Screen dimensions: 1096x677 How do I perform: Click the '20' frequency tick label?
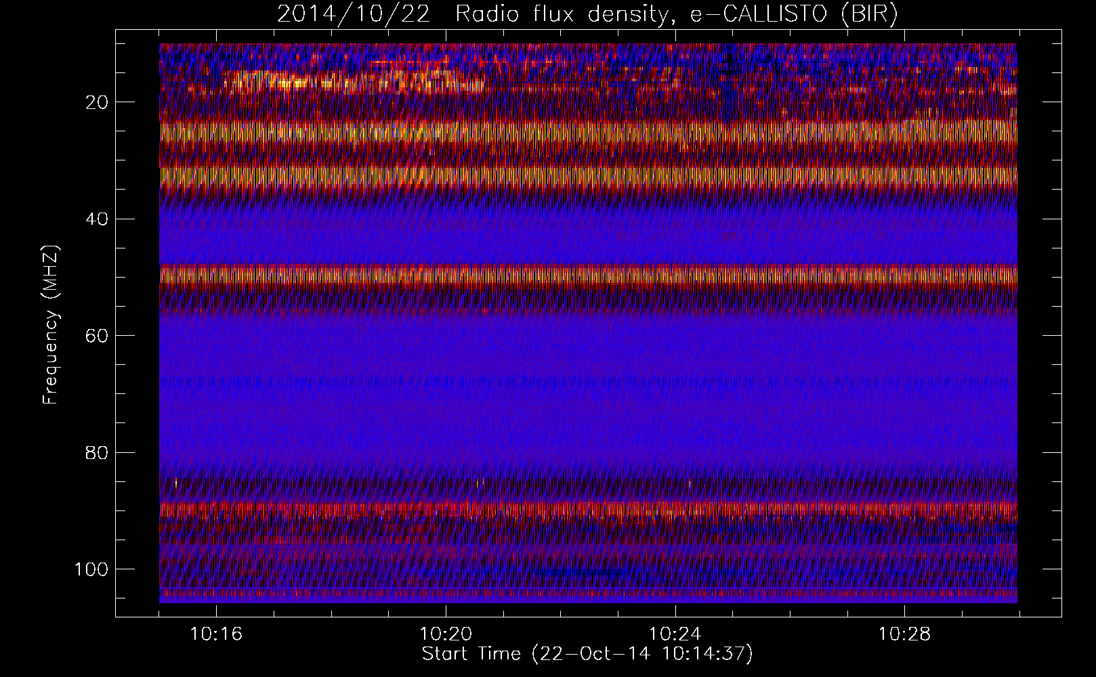97,102
